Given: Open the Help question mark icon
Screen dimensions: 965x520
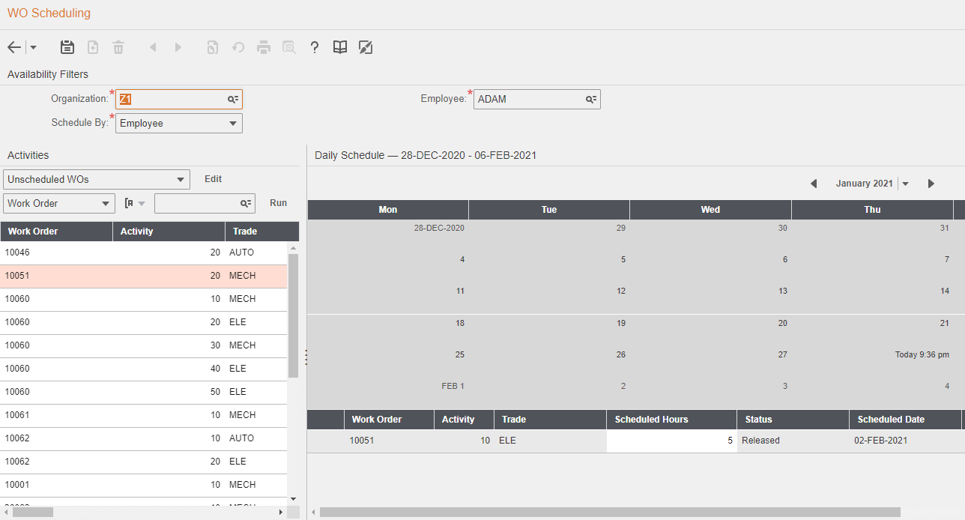Looking at the screenshot, I should (315, 47).
